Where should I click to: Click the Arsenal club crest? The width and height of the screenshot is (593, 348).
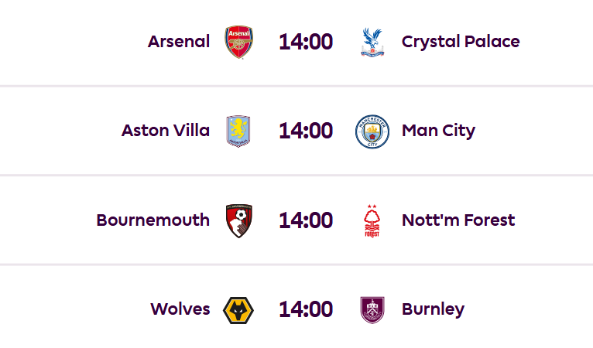[238, 41]
